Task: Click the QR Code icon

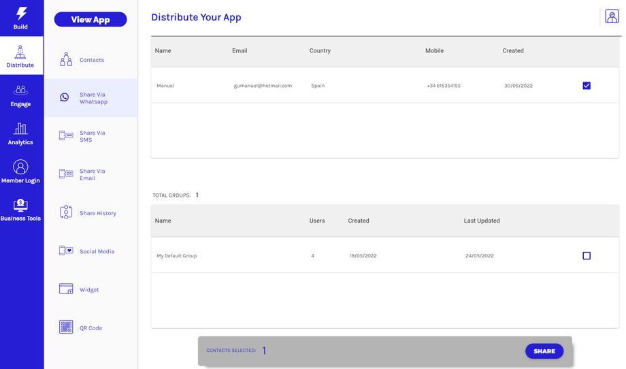Action: point(66,327)
